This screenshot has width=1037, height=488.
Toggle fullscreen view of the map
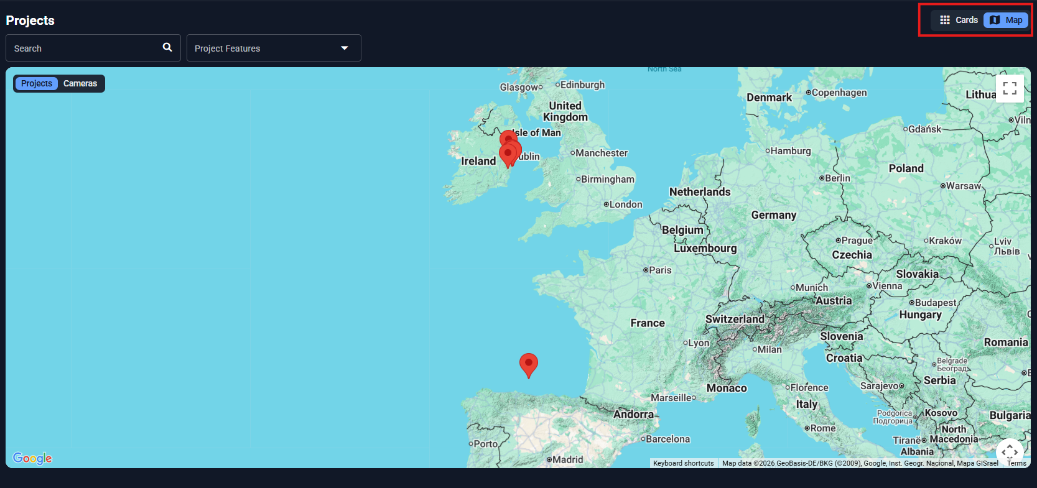1010,88
